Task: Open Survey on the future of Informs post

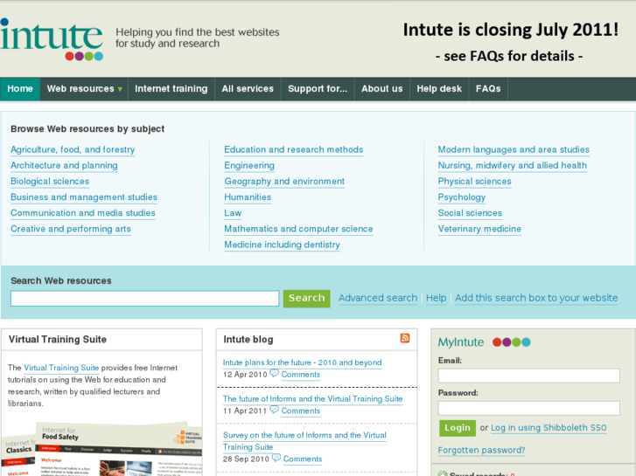Action: coord(304,441)
